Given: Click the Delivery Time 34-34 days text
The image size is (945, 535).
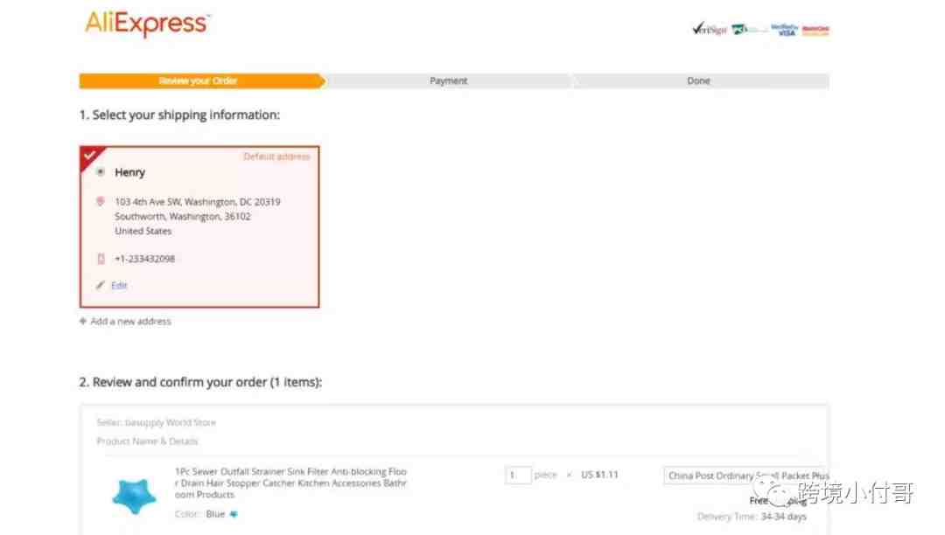Looking at the screenshot, I should pyautogui.click(x=752, y=517).
